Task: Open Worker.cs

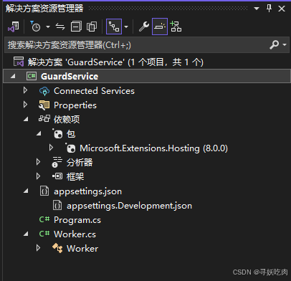Action: tap(75, 234)
